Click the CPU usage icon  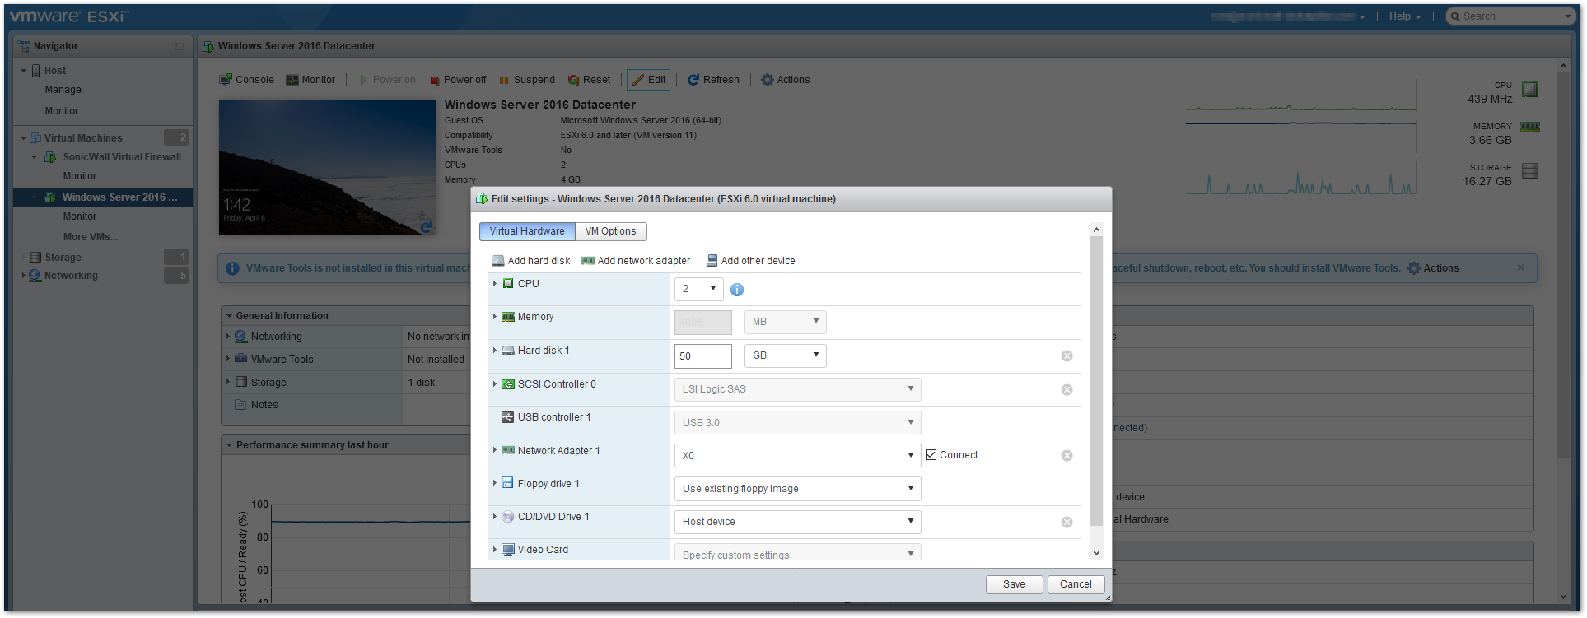[1530, 89]
